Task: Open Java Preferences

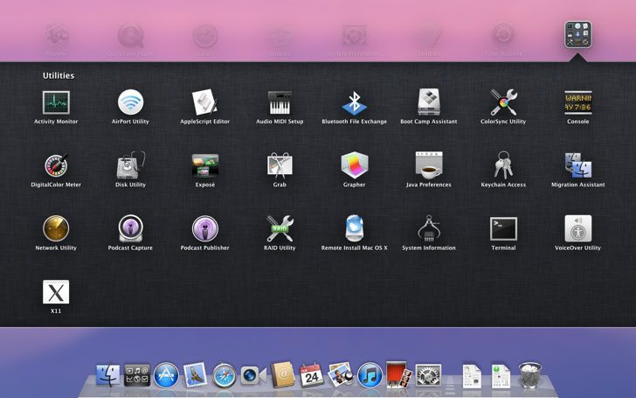Action: (429, 165)
